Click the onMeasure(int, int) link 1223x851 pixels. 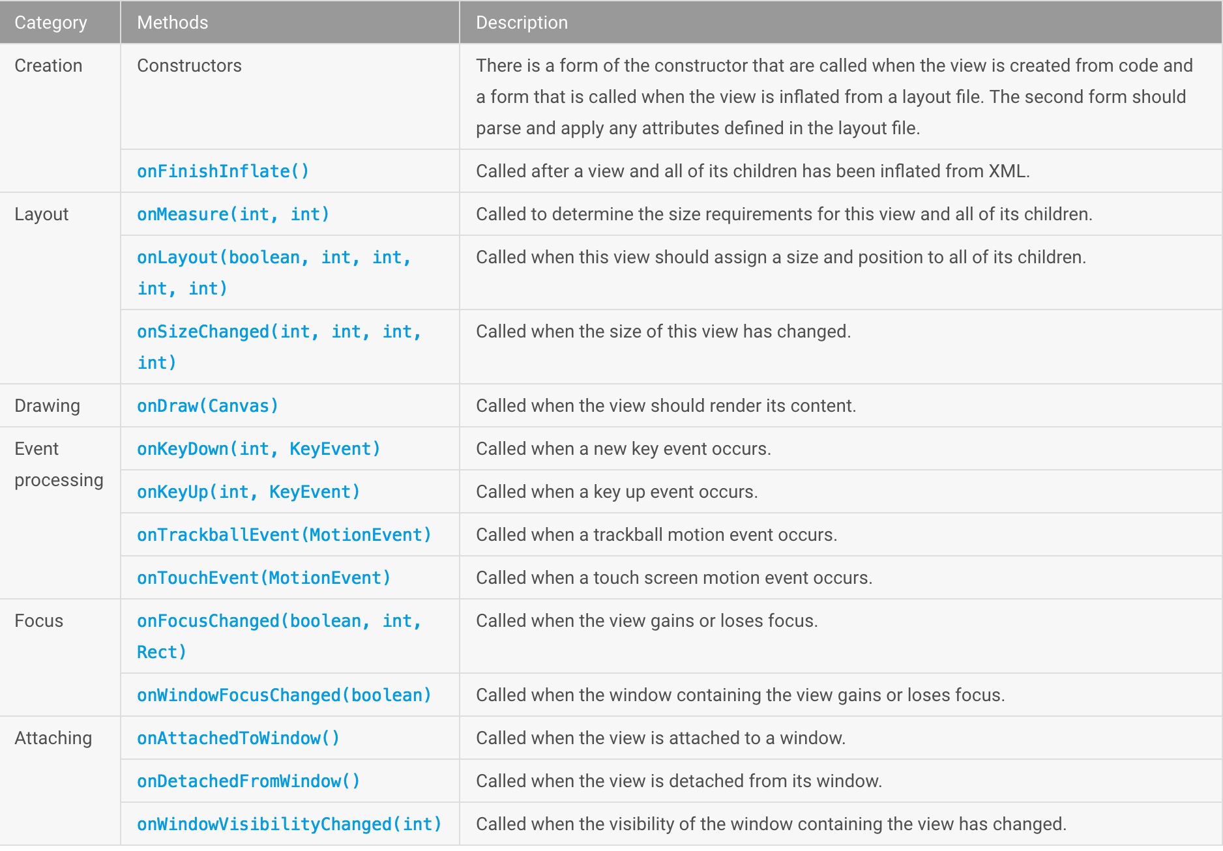[233, 214]
